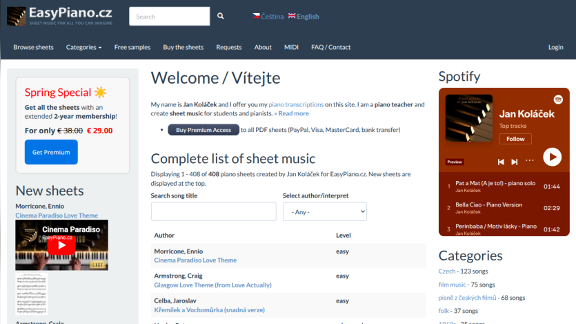Open the MIDI page
Image resolution: width=576 pixels, height=324 pixels.
click(x=291, y=47)
